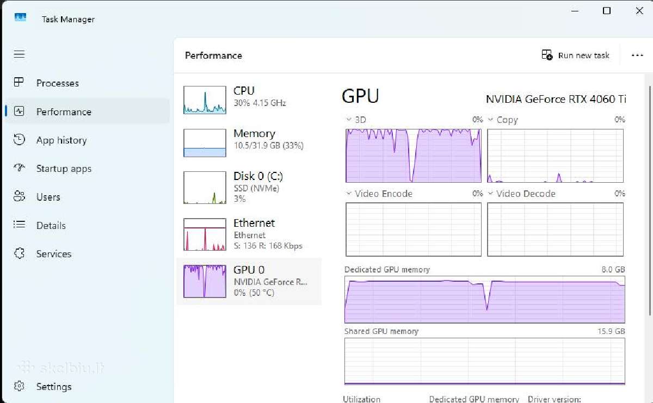Open the three-dot more options menu
This screenshot has width=653, height=403.
click(x=637, y=55)
